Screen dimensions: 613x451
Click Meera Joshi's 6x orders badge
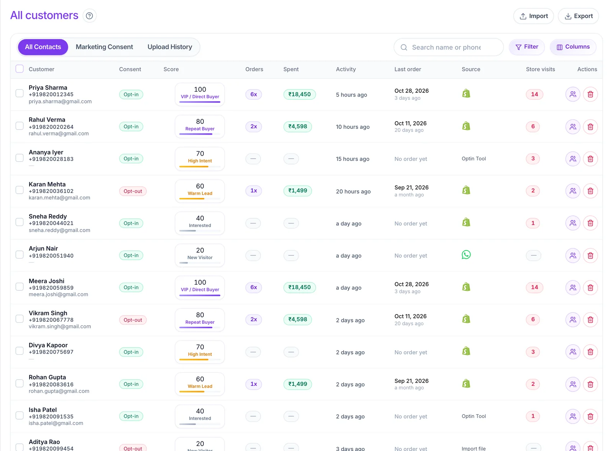(254, 288)
